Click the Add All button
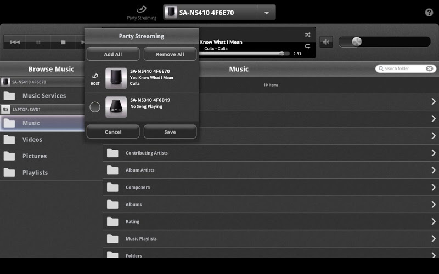The image size is (439, 274). pos(113,54)
